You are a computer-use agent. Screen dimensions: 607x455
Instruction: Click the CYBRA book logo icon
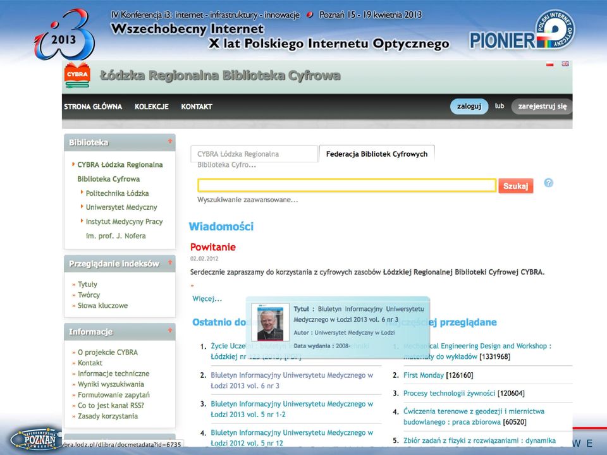tap(77, 76)
